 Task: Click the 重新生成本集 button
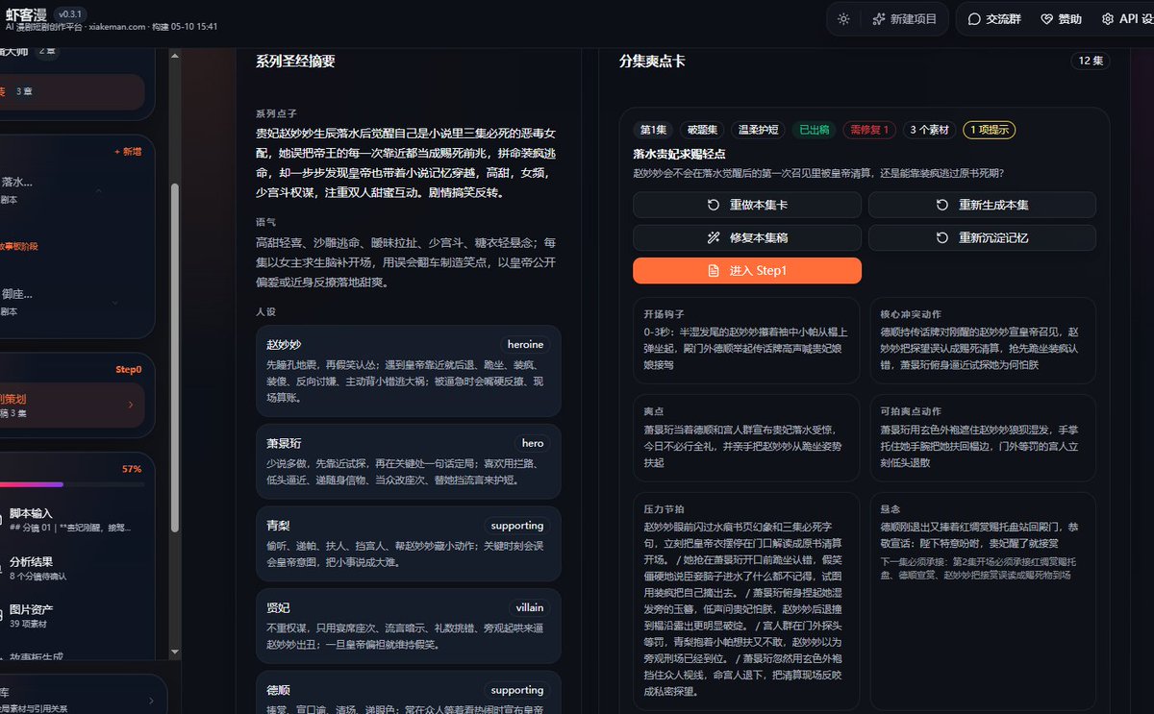[982, 205]
